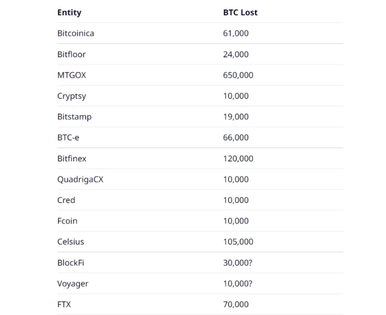
Task: Click the 66,000 value for BTC-e
Action: point(236,138)
